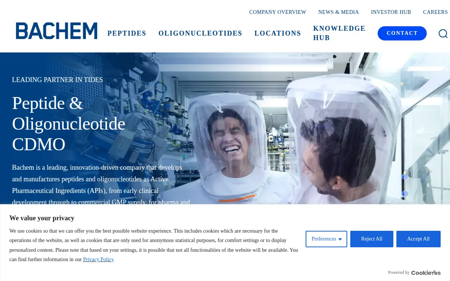This screenshot has width=450, height=281.
Task: Click 'Leading Partner in Tides' text
Action: (x=57, y=80)
